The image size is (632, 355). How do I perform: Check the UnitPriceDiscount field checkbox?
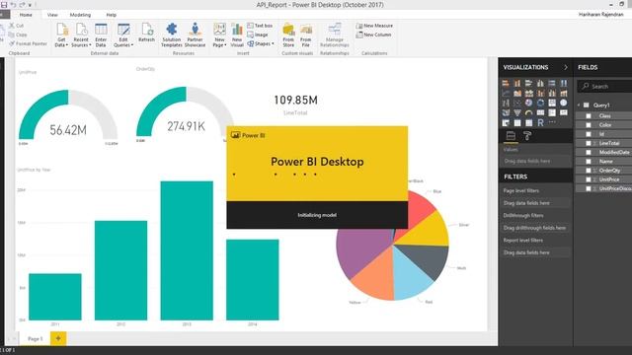(x=589, y=188)
